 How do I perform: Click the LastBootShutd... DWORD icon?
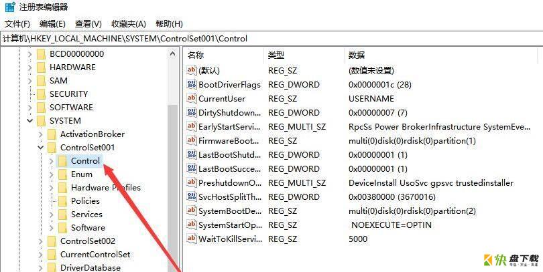(192, 154)
